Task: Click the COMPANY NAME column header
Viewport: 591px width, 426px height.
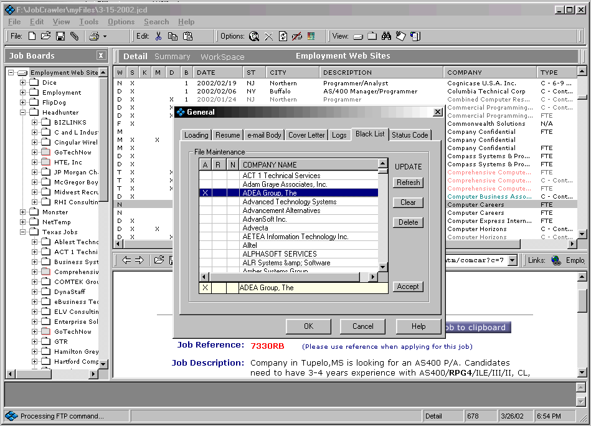Action: 308,165
